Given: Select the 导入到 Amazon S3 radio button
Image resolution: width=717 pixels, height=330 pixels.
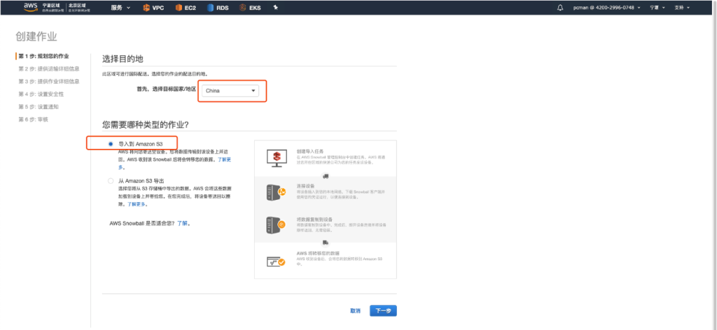Looking at the screenshot, I should pyautogui.click(x=111, y=143).
